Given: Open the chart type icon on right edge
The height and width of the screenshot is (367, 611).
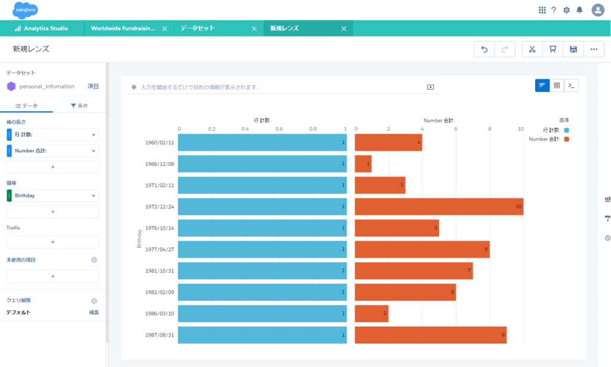Looking at the screenshot, I should click(x=607, y=199).
